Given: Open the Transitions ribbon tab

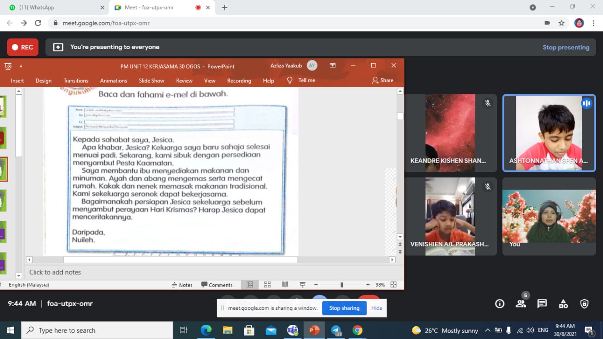Looking at the screenshot, I should [76, 81].
